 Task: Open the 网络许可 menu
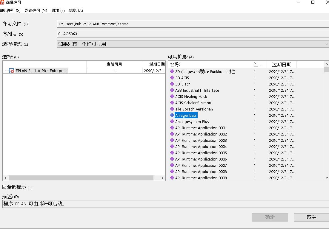[36, 10]
